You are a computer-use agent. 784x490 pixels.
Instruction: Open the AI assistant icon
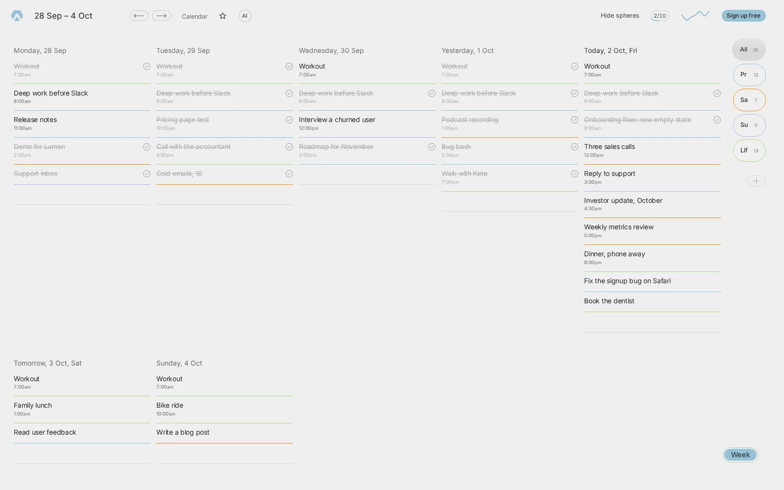245,16
